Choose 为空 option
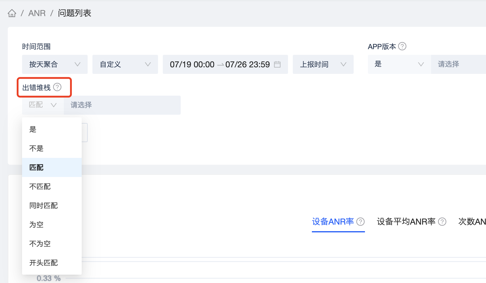 52,225
